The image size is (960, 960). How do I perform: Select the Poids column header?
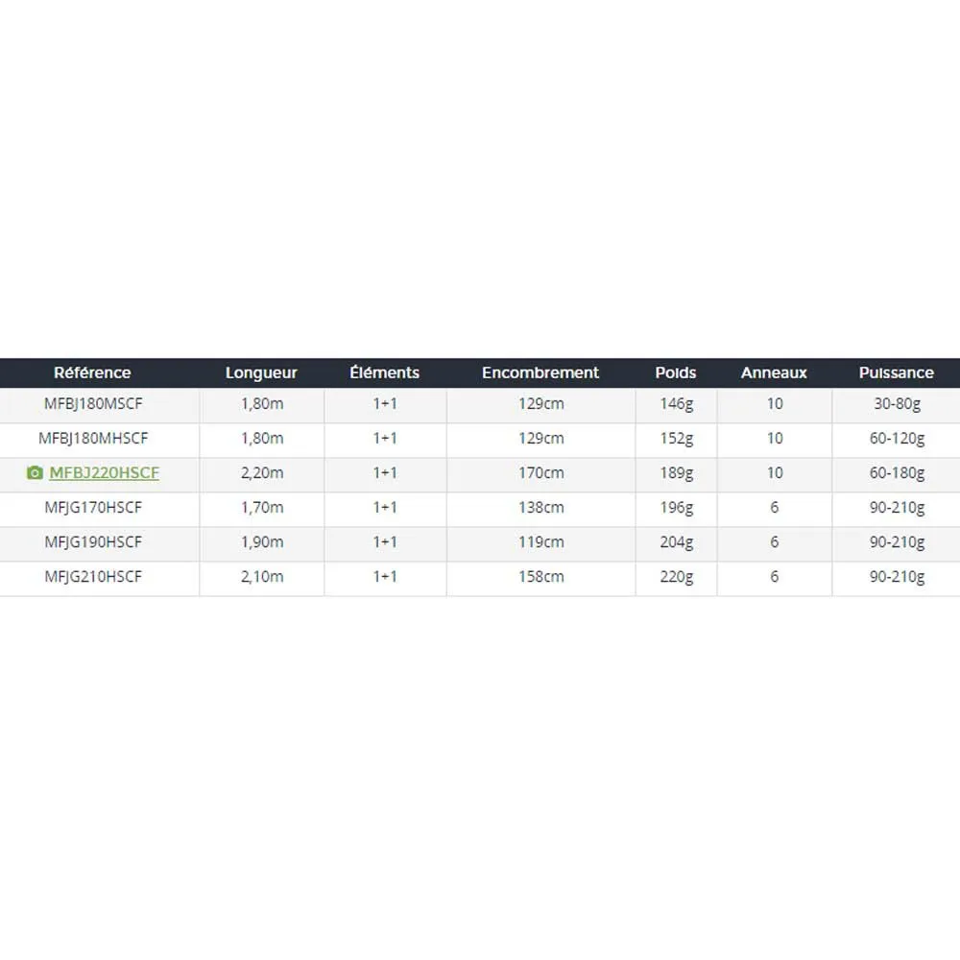point(676,372)
